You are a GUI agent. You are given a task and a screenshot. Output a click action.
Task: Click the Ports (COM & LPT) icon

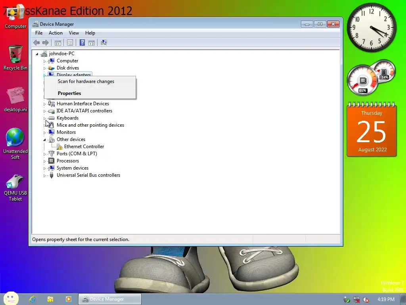click(x=51, y=154)
